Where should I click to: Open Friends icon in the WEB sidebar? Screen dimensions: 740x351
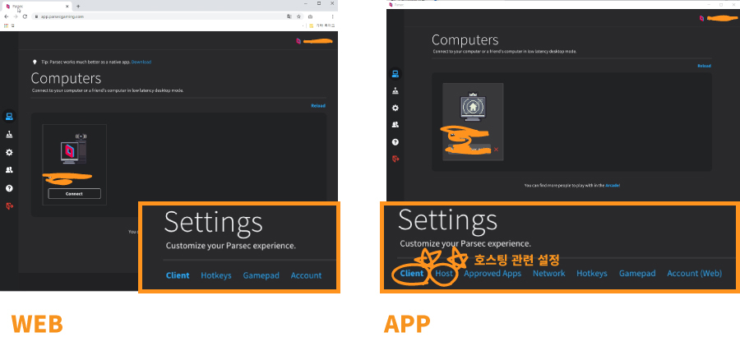coord(9,170)
